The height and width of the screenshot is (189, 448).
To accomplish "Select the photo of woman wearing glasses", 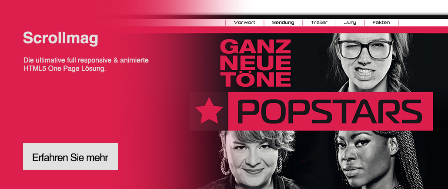I will click(369, 62).
